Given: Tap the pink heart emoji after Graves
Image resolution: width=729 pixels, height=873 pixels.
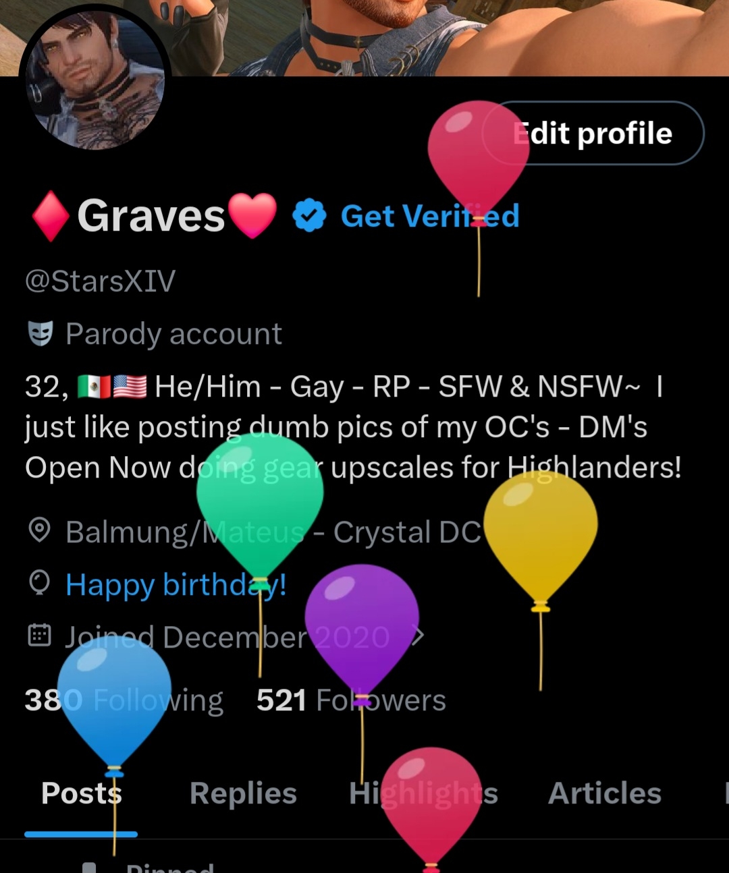Looking at the screenshot, I should pos(252,216).
